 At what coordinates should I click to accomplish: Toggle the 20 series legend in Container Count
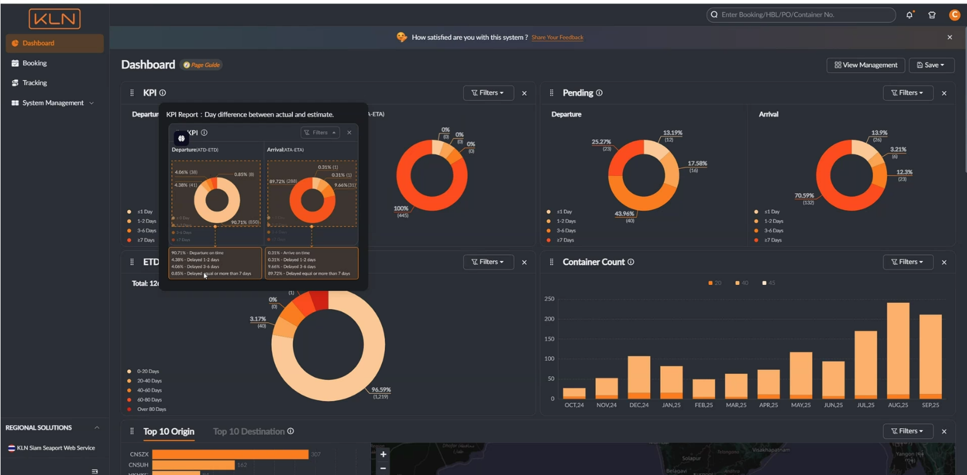(714, 283)
